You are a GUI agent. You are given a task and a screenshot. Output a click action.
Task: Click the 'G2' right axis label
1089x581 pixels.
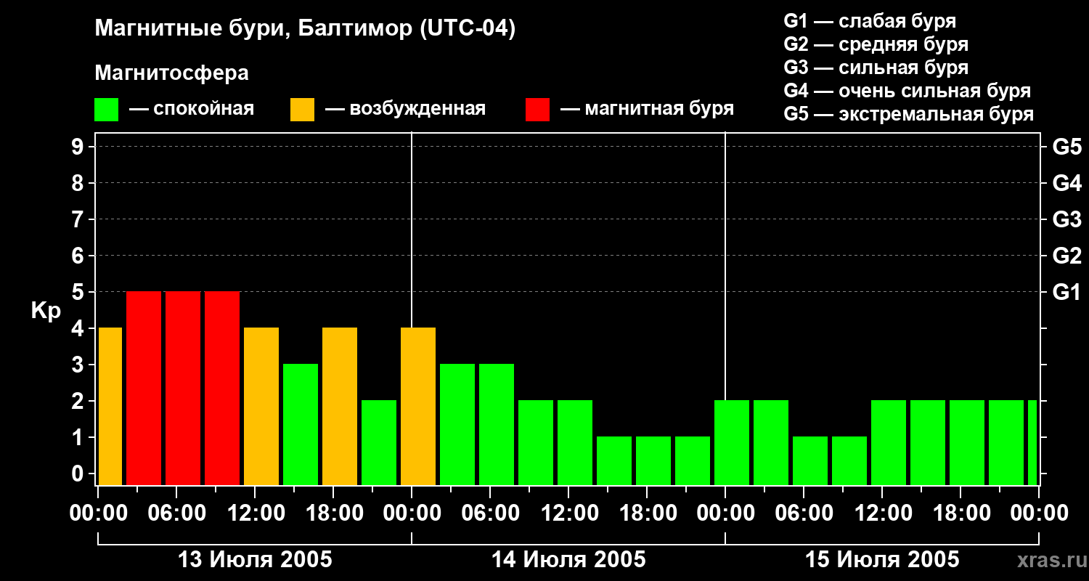(x=1066, y=256)
